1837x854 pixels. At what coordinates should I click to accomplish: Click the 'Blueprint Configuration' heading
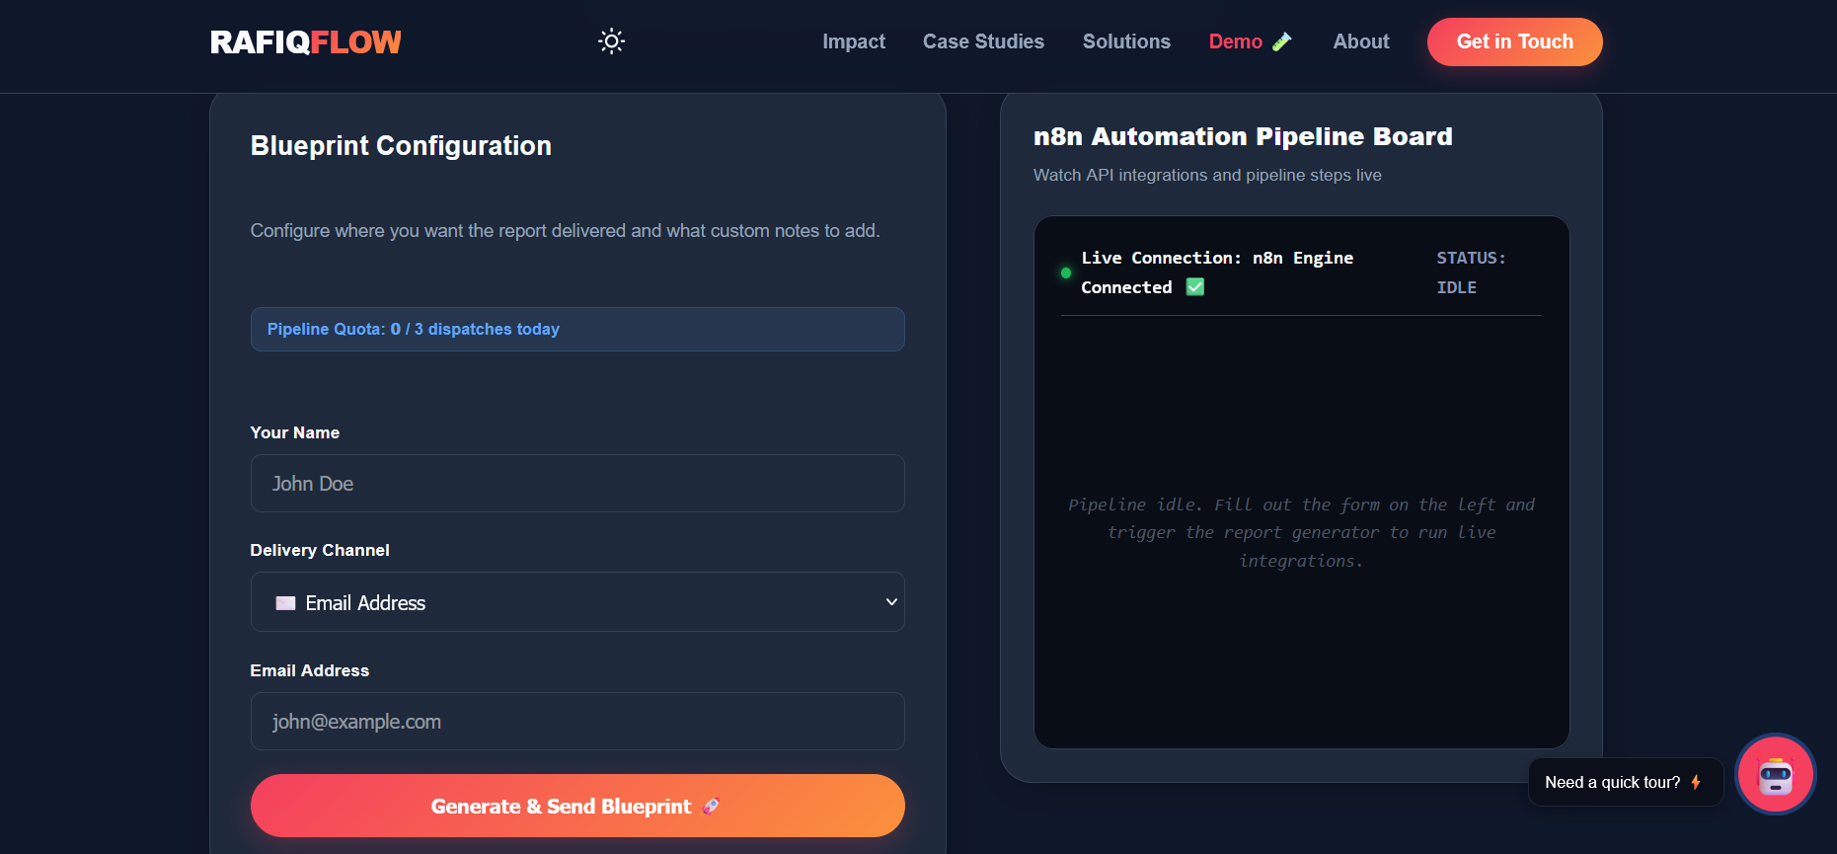pos(401,146)
